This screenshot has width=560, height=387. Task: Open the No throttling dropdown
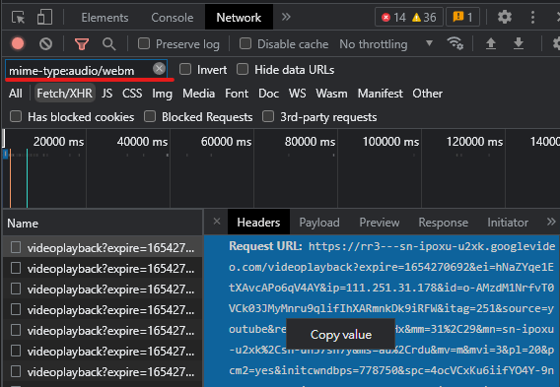[x=385, y=44]
